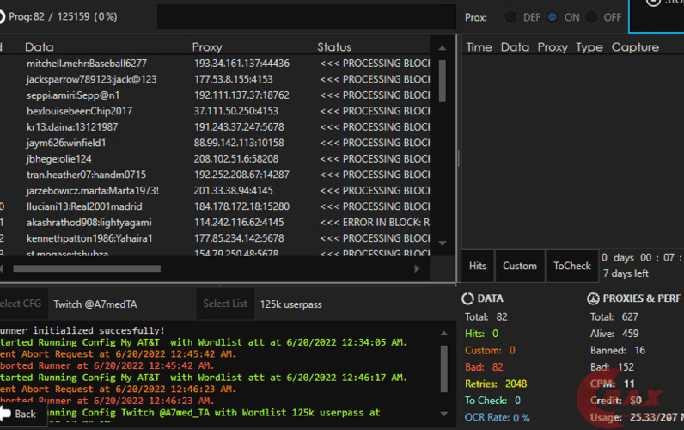Image resolution: width=684 pixels, height=430 pixels.
Task: Click the DATA section pie icon
Action: 468,298
